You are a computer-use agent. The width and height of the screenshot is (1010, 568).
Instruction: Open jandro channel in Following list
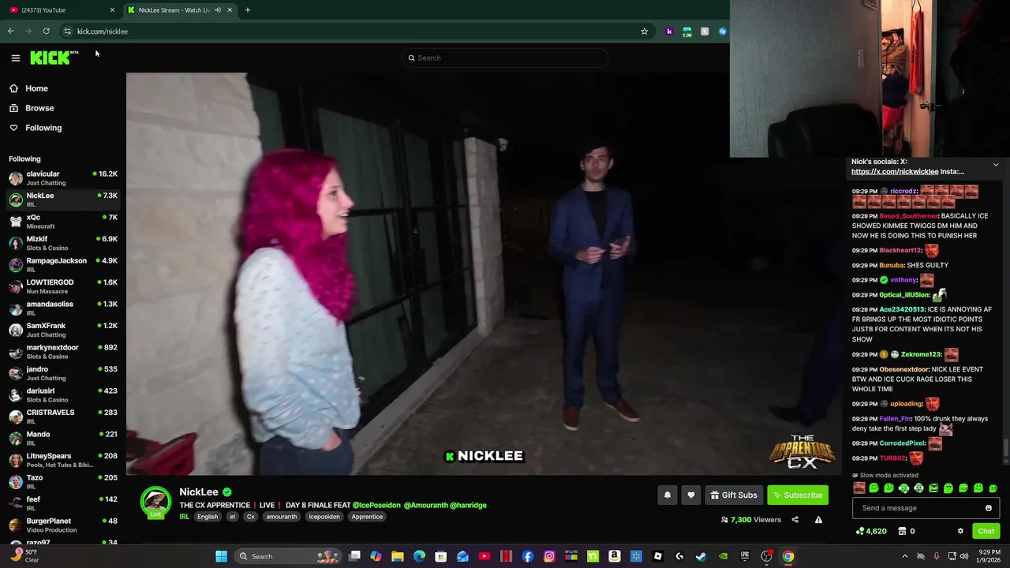(63, 373)
